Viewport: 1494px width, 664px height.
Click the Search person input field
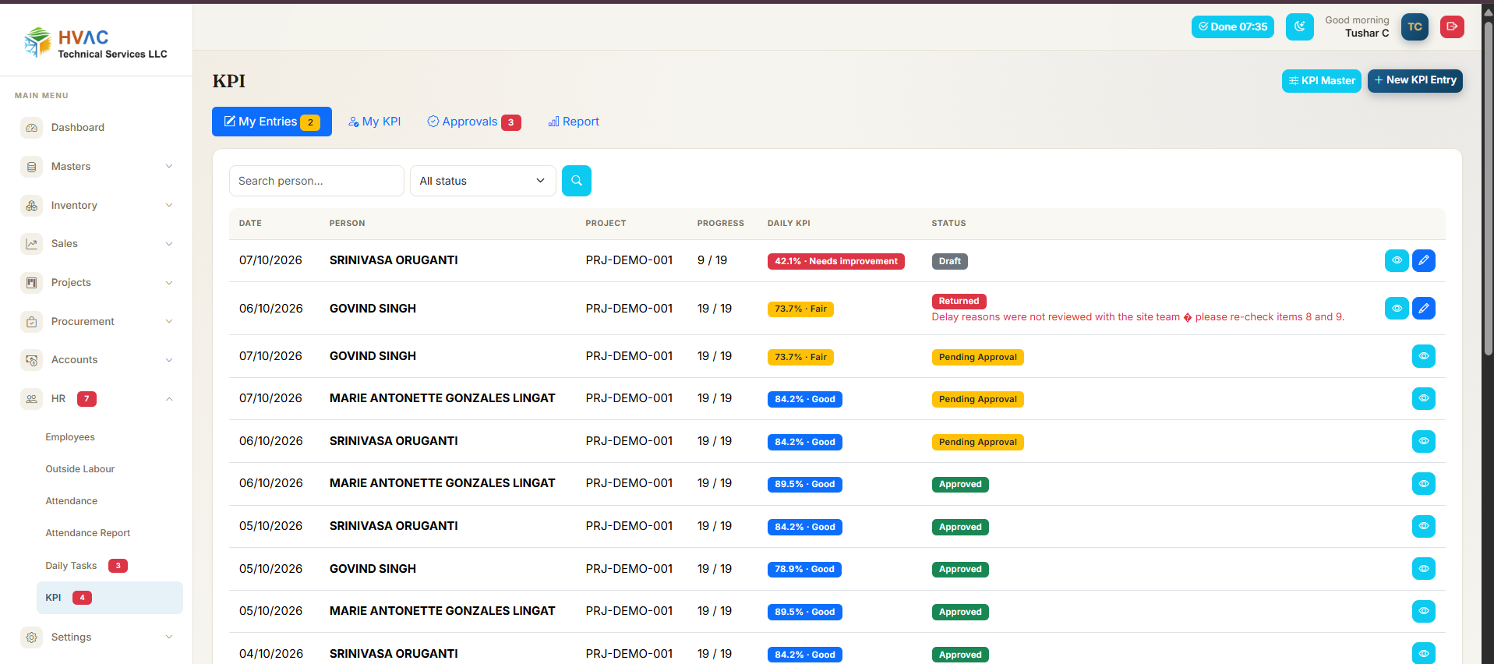(316, 181)
